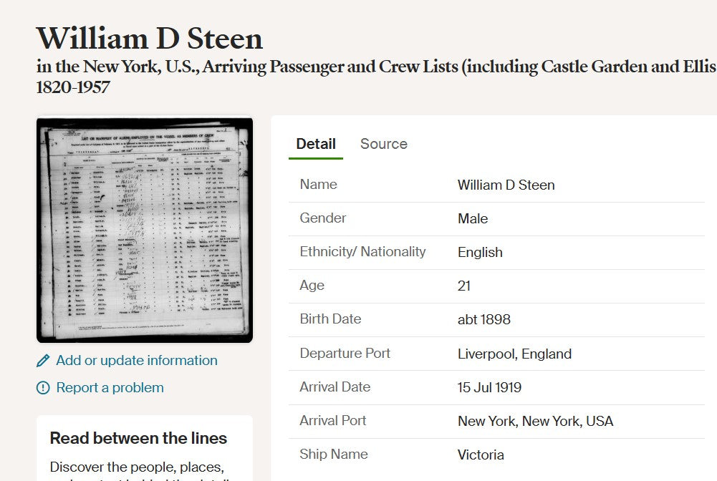
Task: Click the Read between the lines heading
Action: coord(138,438)
